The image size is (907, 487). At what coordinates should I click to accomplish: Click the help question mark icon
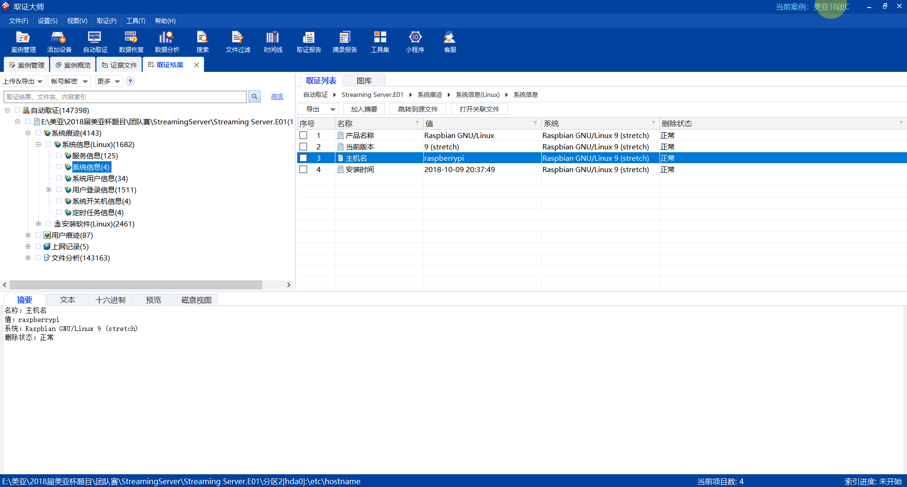(130, 81)
